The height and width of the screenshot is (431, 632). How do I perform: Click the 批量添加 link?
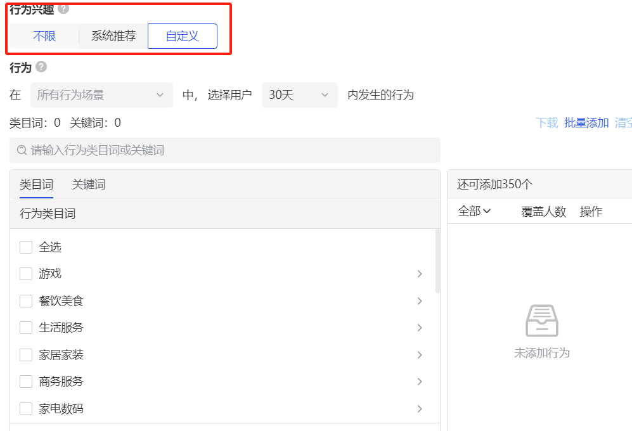[586, 122]
